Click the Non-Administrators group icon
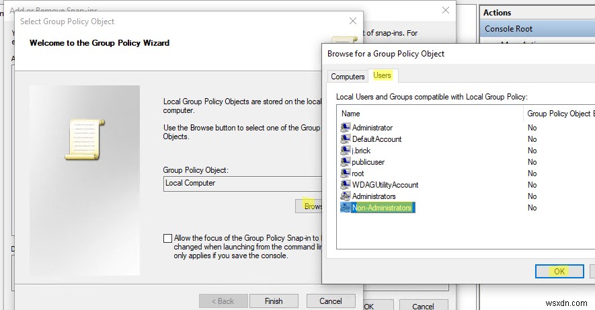Viewport: 595px width, 310px height. point(346,207)
